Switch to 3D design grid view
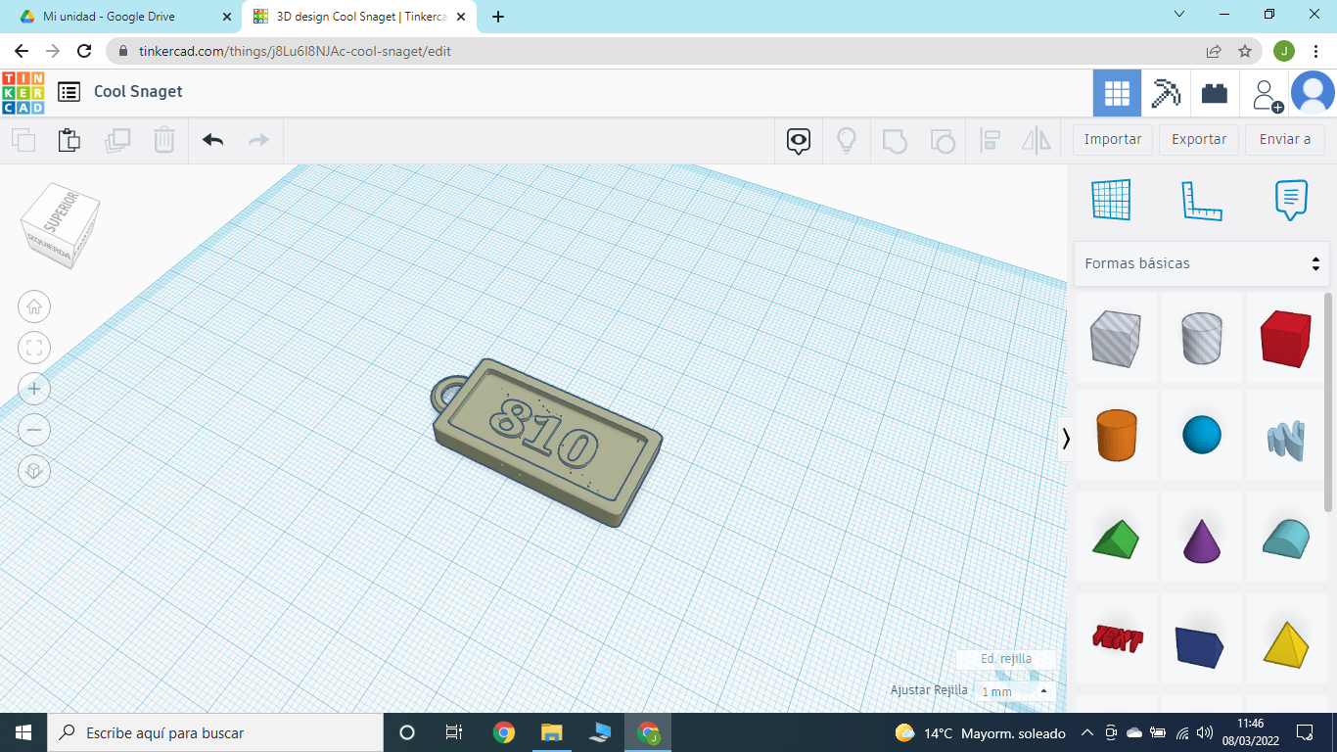 1117,93
